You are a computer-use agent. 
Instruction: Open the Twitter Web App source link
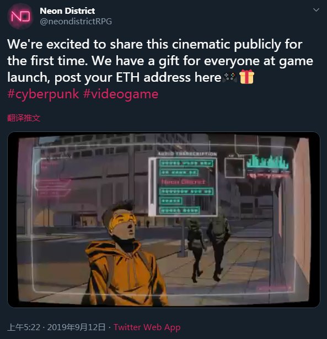click(x=147, y=327)
